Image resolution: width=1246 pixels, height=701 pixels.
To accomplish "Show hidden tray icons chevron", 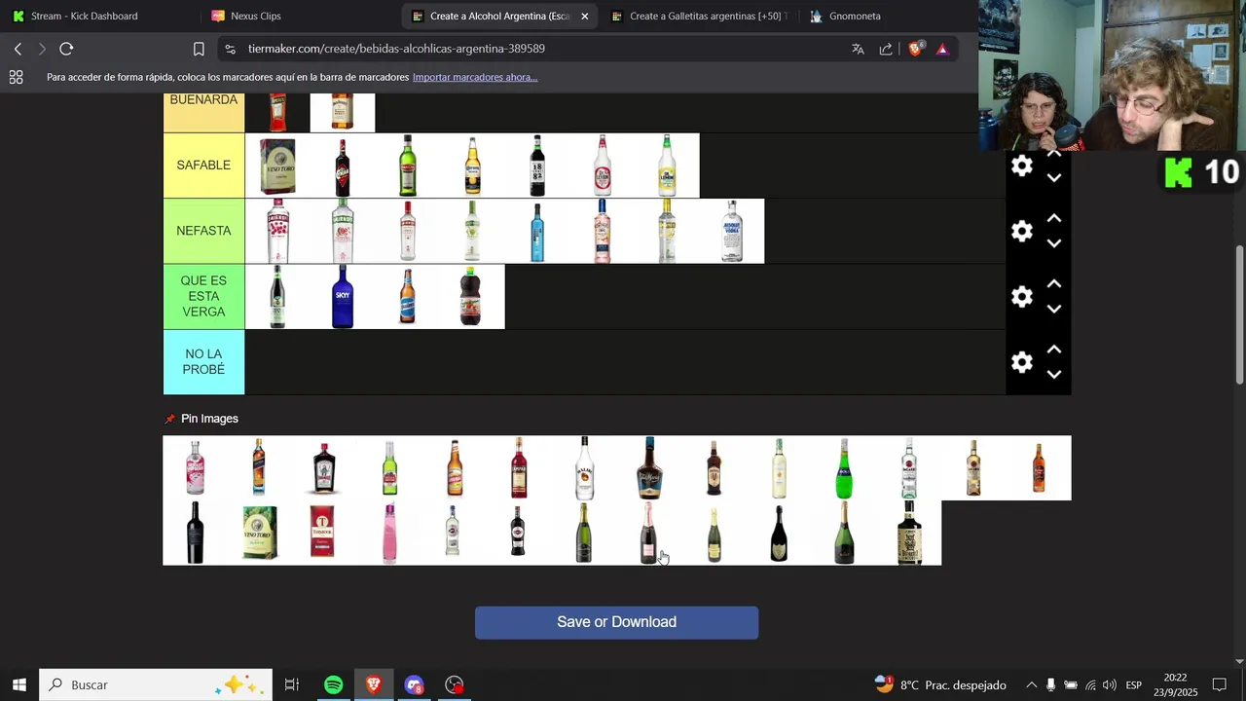I will point(1031,684).
